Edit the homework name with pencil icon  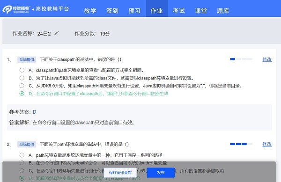[x=57, y=33]
